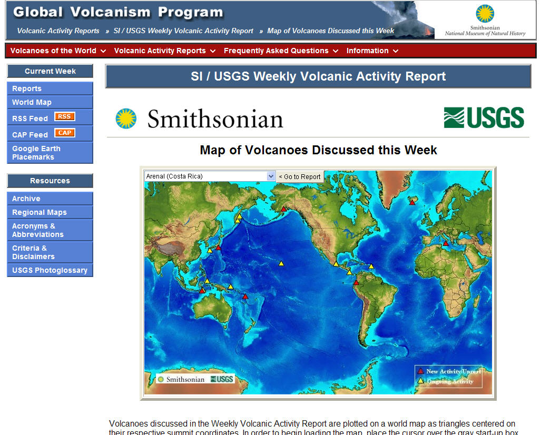Select the top yellow triangle marker on Kamchatka
This screenshot has width=541, height=435.
(239, 216)
